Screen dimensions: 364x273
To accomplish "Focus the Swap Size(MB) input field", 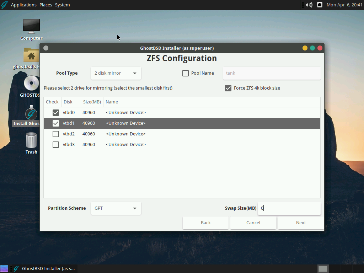I will tap(289, 208).
